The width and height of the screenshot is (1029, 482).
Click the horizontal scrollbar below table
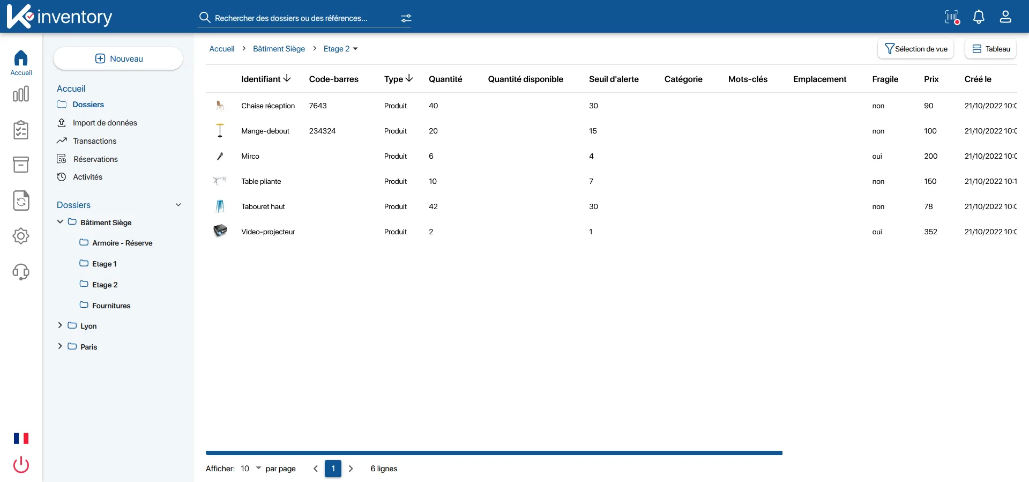pyautogui.click(x=494, y=453)
